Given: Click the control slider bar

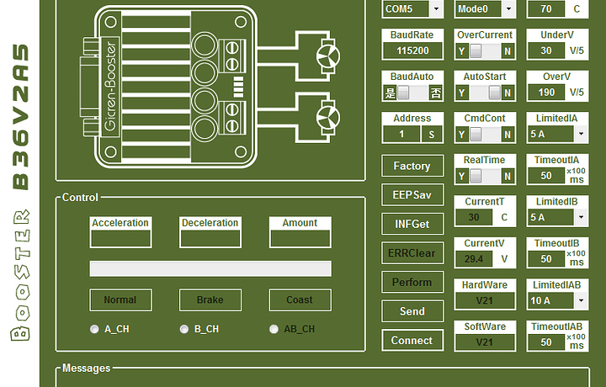Looking at the screenshot, I should coord(210,269).
